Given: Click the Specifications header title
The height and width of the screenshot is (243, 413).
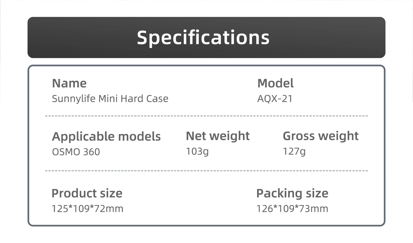Looking at the screenshot, I should click(x=203, y=38).
